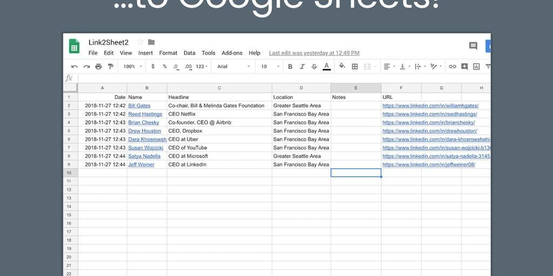Open the Format menu

168,53
